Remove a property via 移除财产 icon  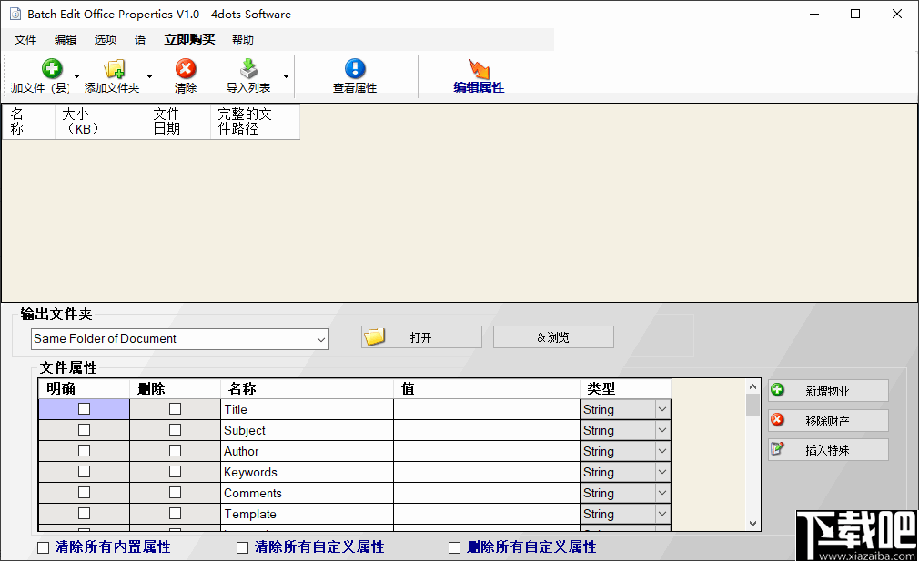pyautogui.click(x=778, y=419)
